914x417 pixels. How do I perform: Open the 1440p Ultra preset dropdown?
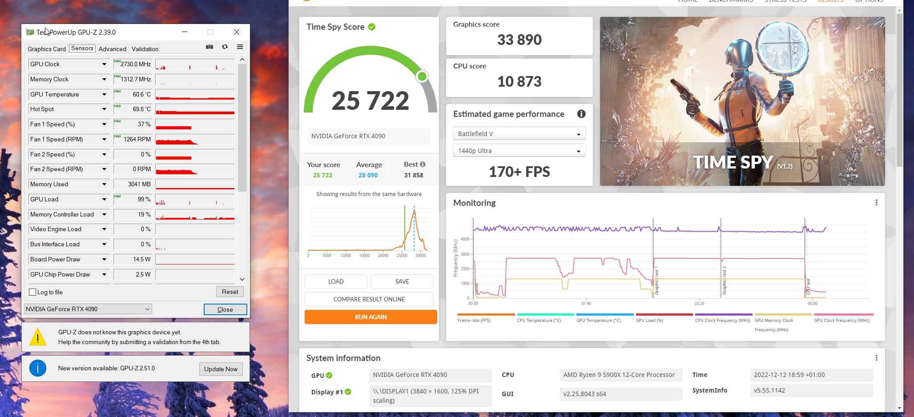(x=519, y=151)
